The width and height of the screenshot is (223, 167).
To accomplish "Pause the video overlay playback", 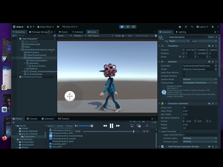I will click(x=111, y=126).
